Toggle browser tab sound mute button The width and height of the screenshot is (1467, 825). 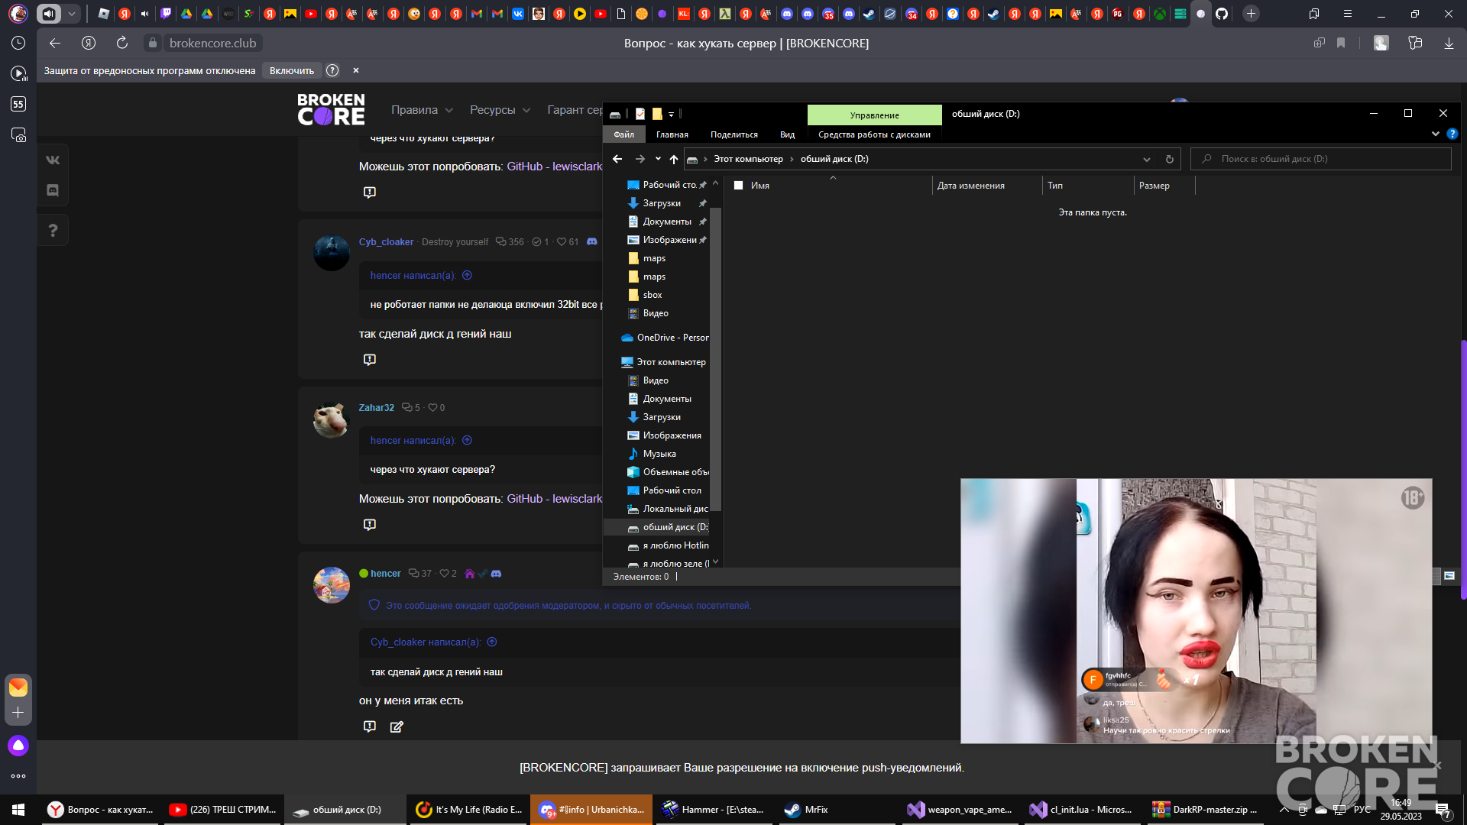[x=49, y=13]
